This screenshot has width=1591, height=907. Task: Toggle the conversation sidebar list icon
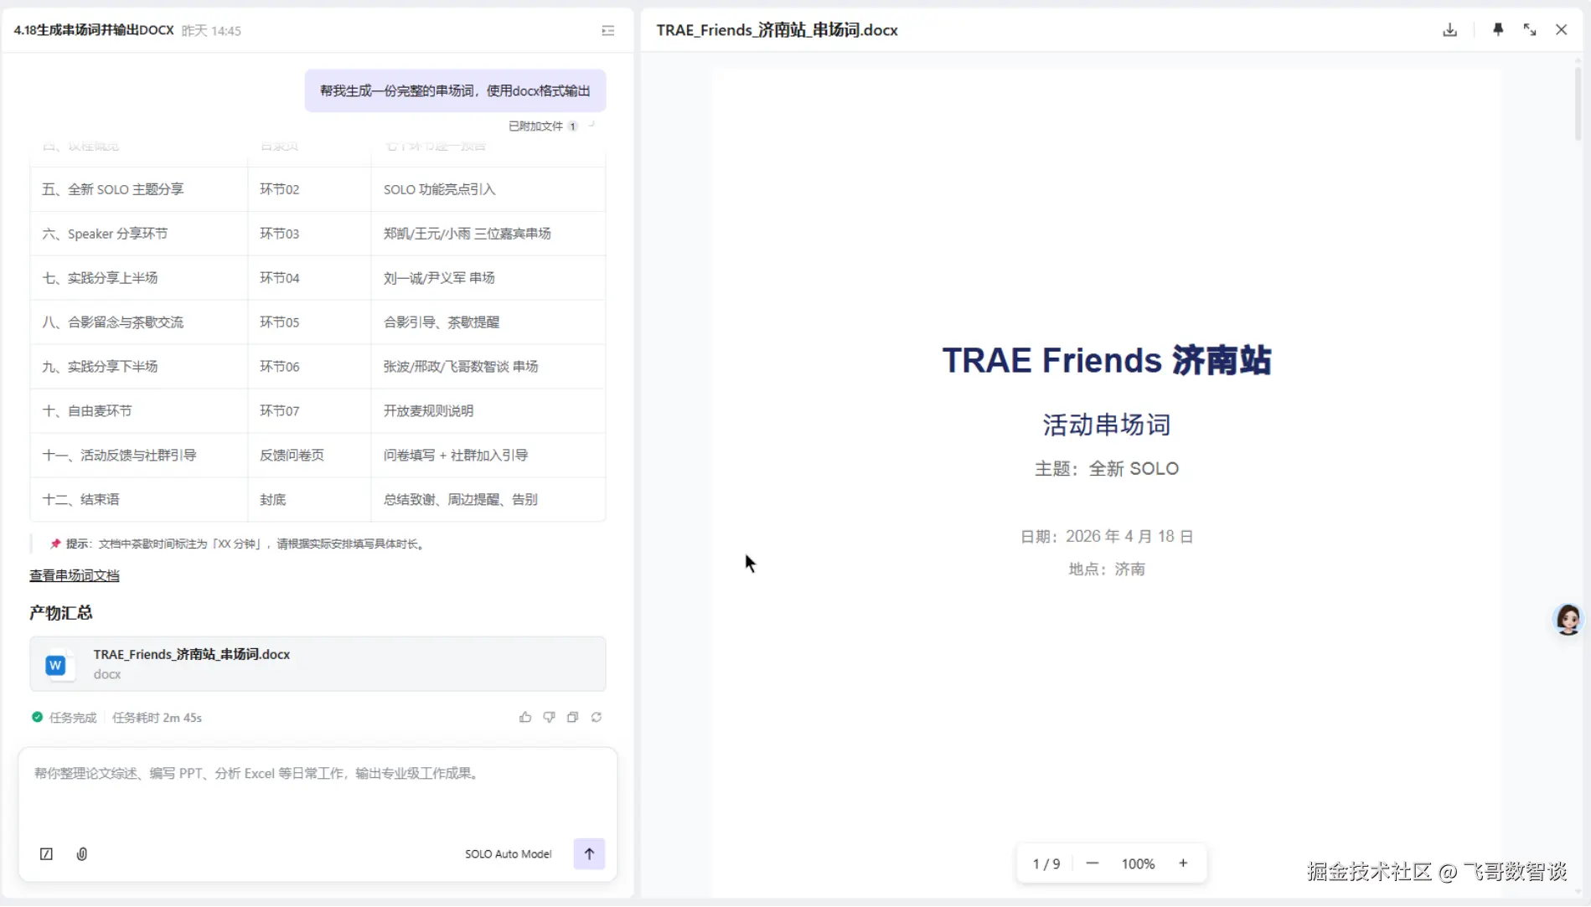point(608,31)
